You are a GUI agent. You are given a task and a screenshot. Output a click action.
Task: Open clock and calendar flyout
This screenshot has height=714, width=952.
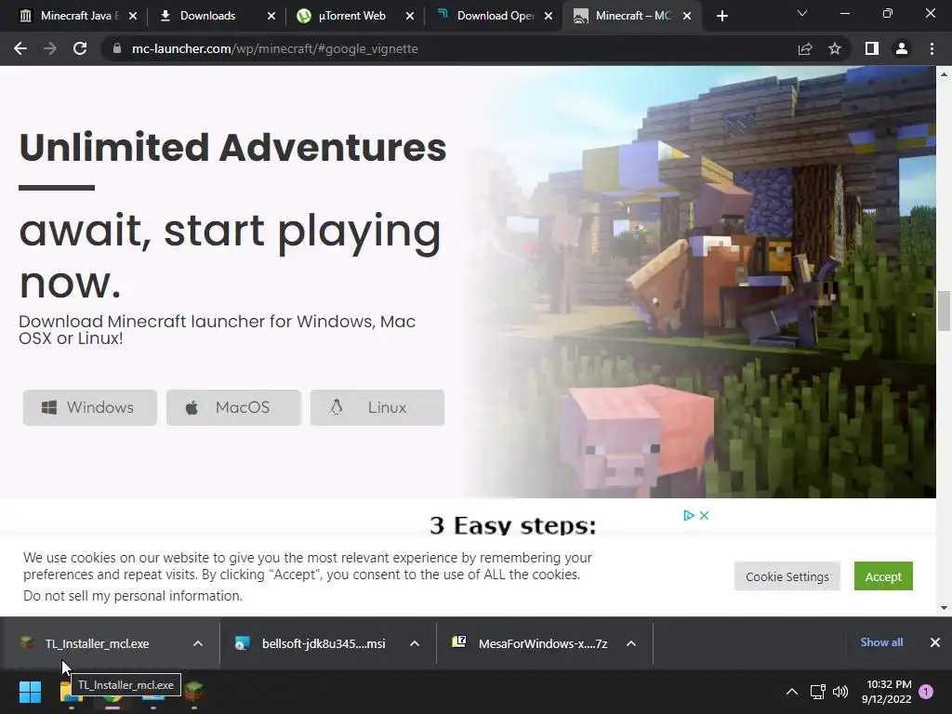click(886, 692)
